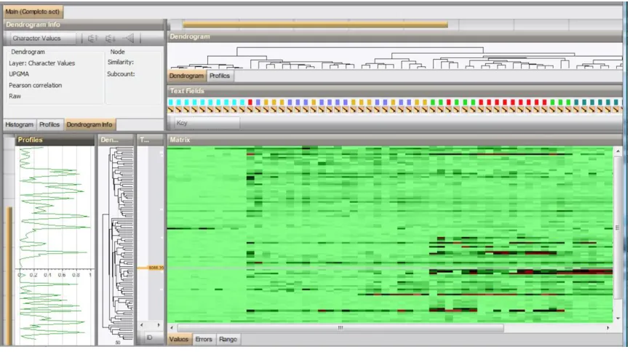The height and width of the screenshot is (352, 630).
Task: Click the left-pointing triangle icon in the Dendrogram Info toolbar
Action: point(129,39)
